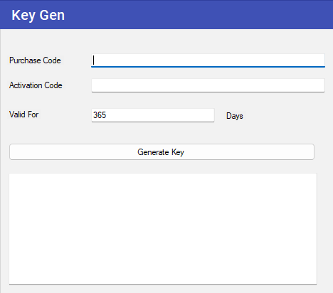
Task: Click the Generate Key button
Action: 162,151
